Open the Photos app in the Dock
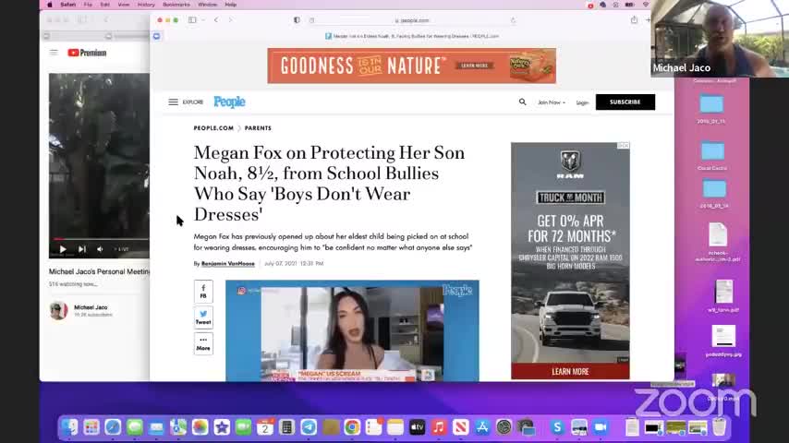This screenshot has height=443, width=789. coord(200,427)
